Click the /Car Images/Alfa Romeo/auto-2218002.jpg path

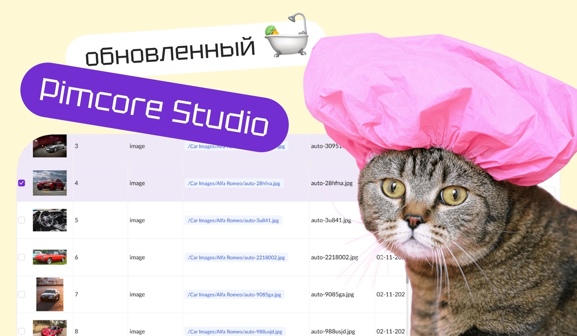point(236,257)
